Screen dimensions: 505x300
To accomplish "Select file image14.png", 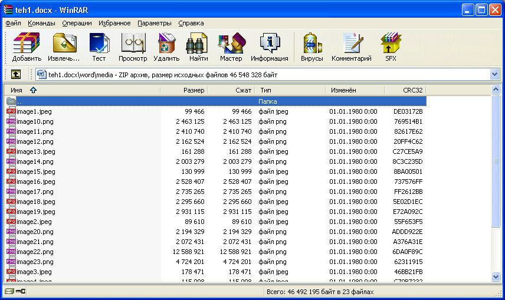I will 35,161.
